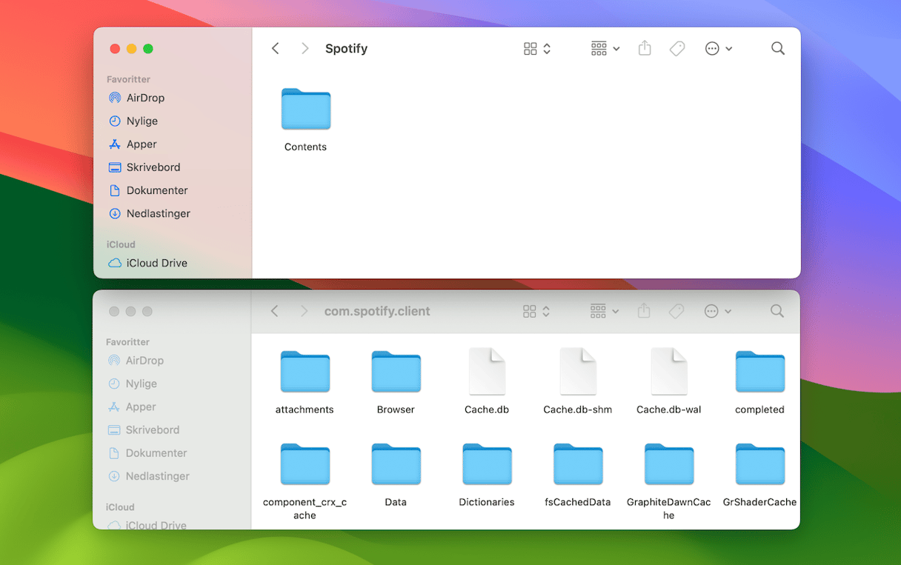
Task: Click the com.spotify.client window title
Action: coord(377,312)
